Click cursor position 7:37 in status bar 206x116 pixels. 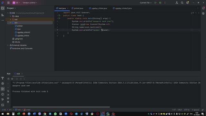tap(174, 110)
